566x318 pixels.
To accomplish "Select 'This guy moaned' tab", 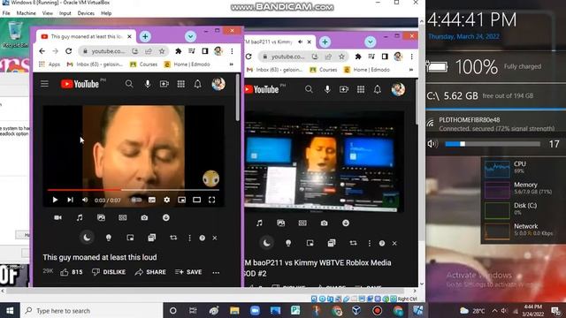I will pyautogui.click(x=86, y=36).
